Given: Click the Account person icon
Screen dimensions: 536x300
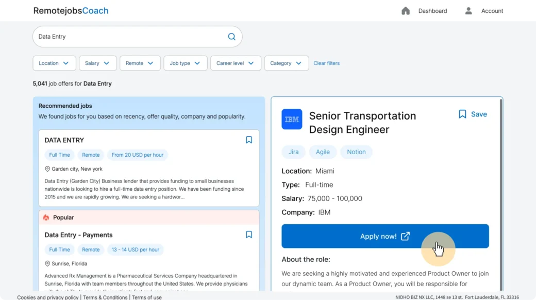Looking at the screenshot, I should 468,11.
